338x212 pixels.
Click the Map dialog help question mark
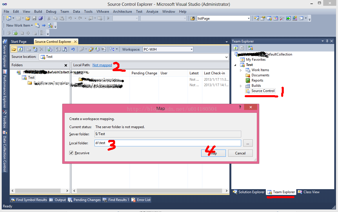coord(240,107)
